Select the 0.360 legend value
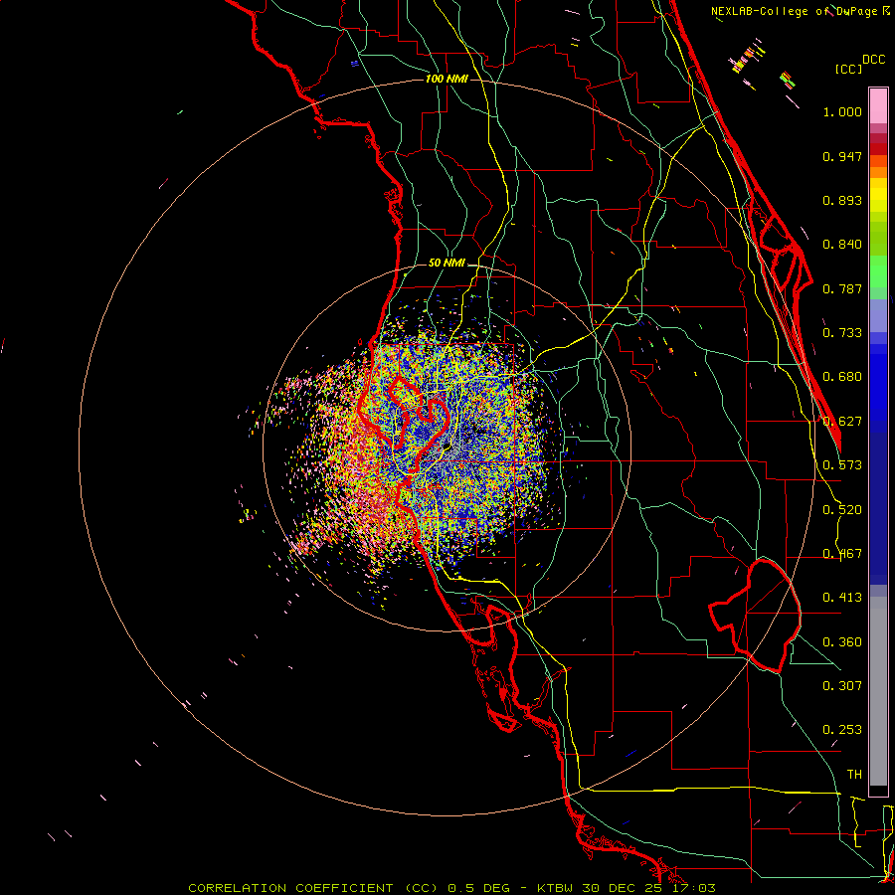Image resolution: width=895 pixels, height=895 pixels. (x=842, y=642)
